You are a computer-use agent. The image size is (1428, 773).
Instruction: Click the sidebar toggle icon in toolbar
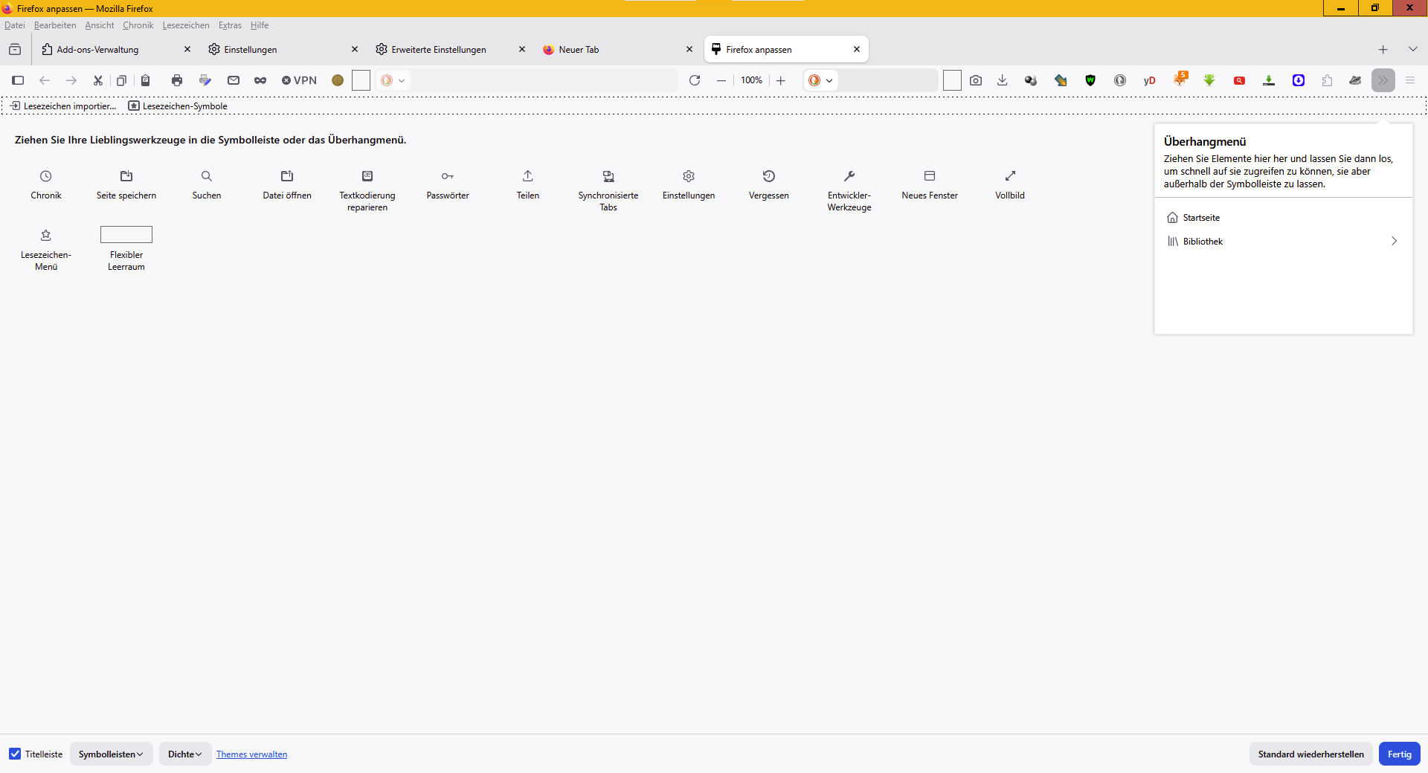tap(18, 80)
